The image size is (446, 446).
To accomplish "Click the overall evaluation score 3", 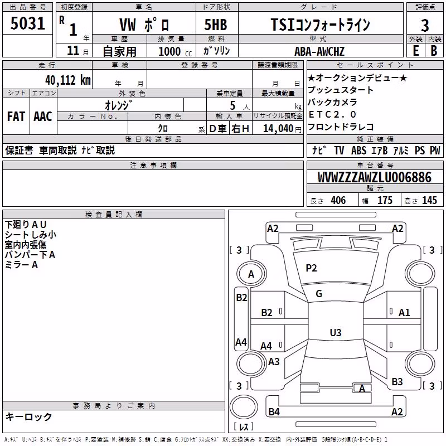I will coord(425,26).
